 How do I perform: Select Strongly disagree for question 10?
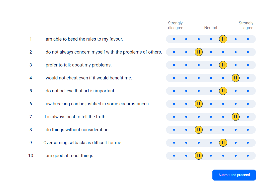click(x=174, y=155)
